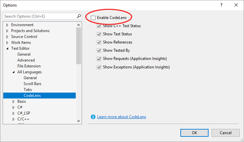Click the info icon beside Learn more
The width and height of the screenshot is (244, 142).
93,117
